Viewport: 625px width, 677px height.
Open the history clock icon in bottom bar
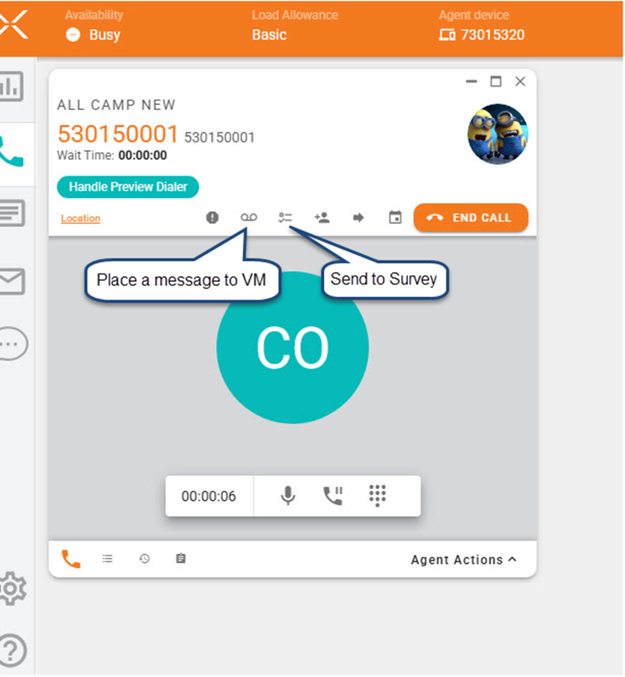tap(145, 559)
